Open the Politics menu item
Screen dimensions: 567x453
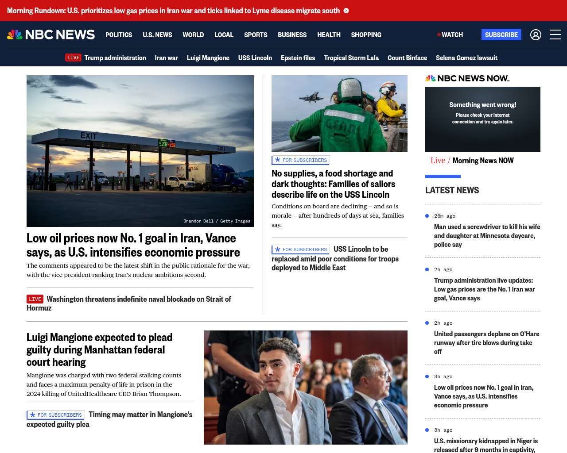point(119,35)
